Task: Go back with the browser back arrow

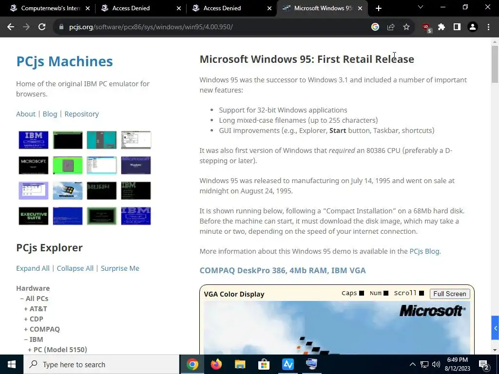Action: [11, 27]
